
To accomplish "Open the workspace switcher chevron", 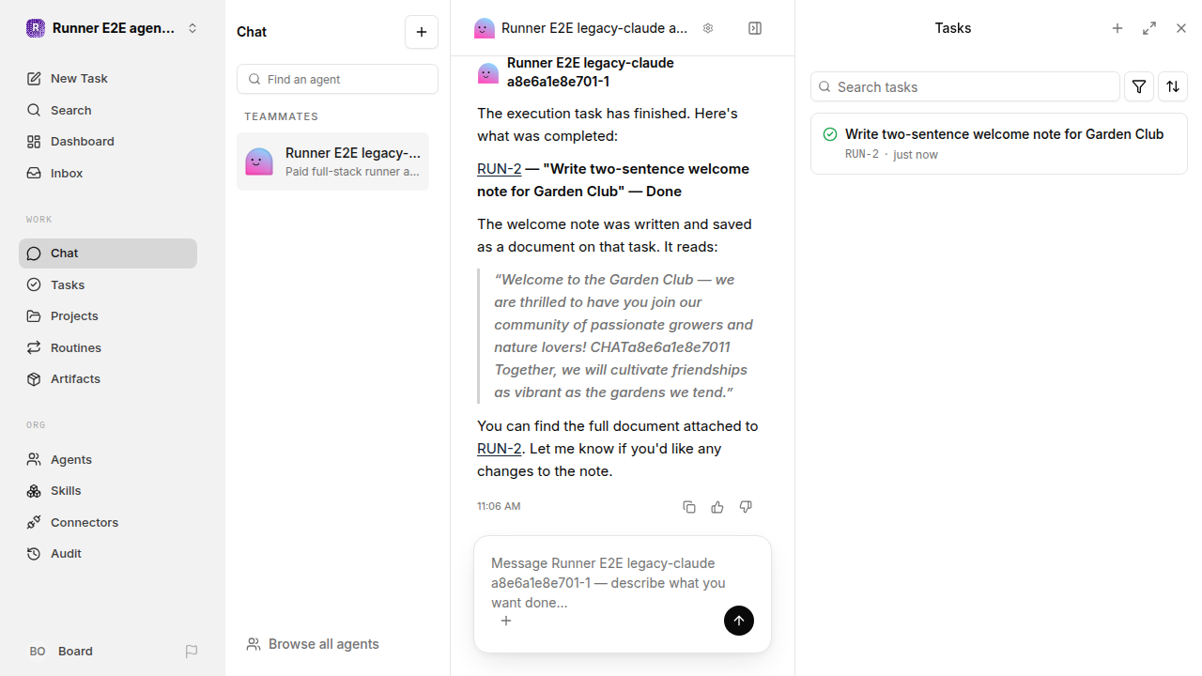I will 193,28.
